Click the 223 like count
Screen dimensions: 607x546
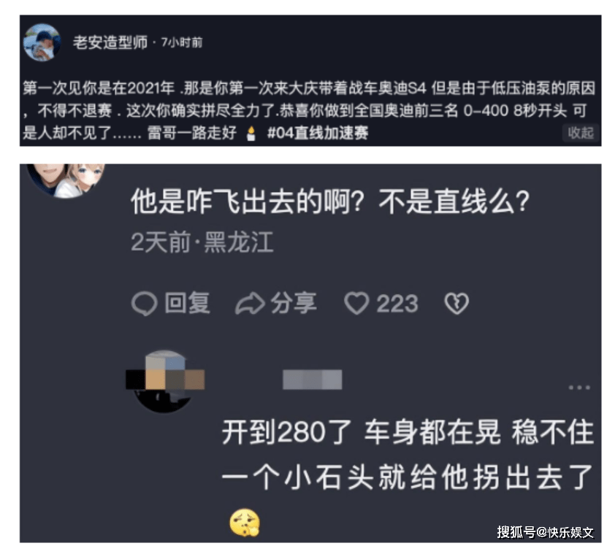pyautogui.click(x=397, y=304)
